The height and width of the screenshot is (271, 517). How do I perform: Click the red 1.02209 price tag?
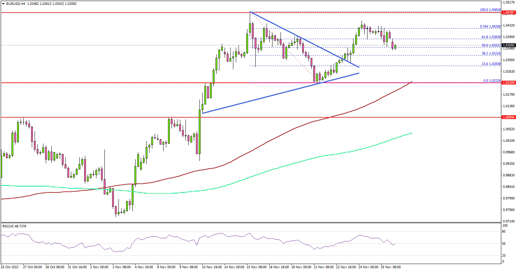[x=509, y=83]
